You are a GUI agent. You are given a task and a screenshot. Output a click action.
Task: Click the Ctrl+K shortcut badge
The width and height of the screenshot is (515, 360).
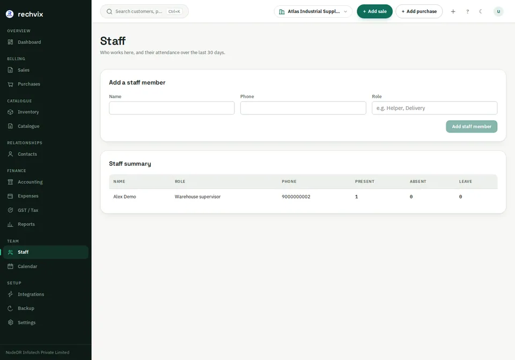(x=174, y=11)
